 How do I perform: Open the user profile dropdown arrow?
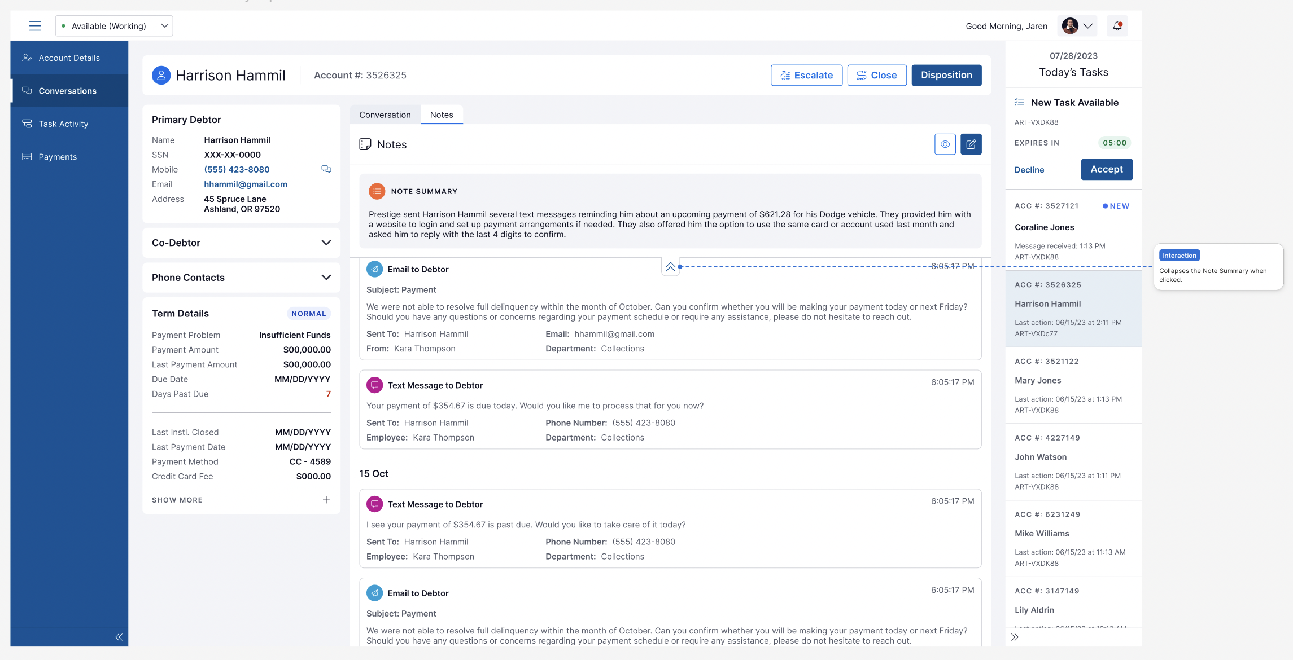click(x=1087, y=26)
